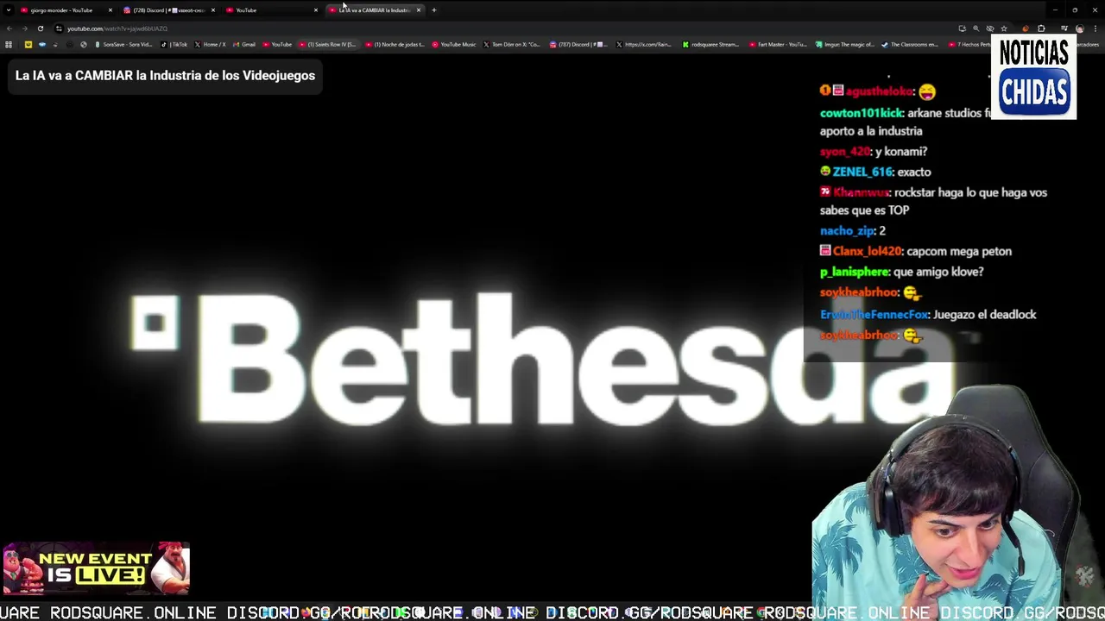Open the Fart Master YouTube bookmark
Image resolution: width=1105 pixels, height=621 pixels.
point(778,44)
